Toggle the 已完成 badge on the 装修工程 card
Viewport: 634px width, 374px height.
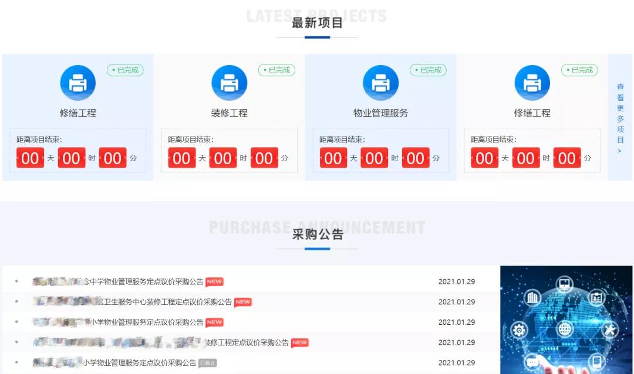pyautogui.click(x=276, y=70)
